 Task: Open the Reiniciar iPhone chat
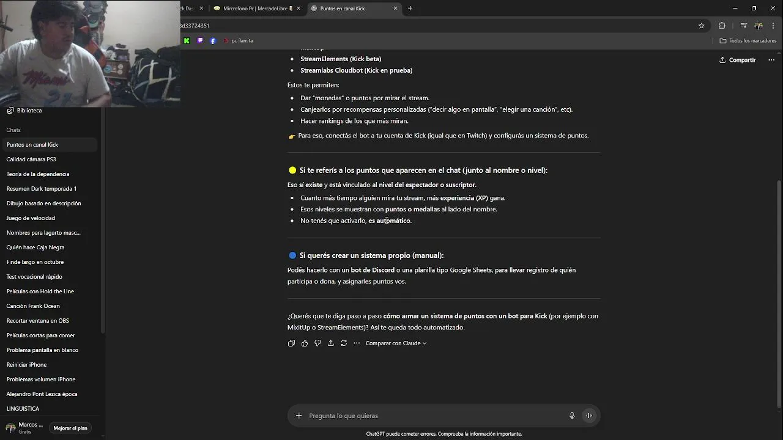(49, 365)
